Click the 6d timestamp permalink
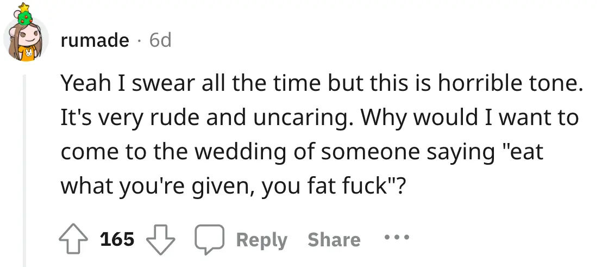Viewport: 602px width, 267px height. [160, 40]
